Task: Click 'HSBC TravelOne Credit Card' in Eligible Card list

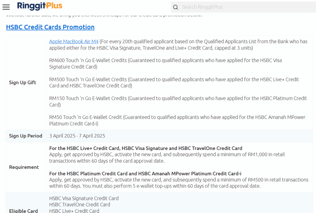Action: 80,205
